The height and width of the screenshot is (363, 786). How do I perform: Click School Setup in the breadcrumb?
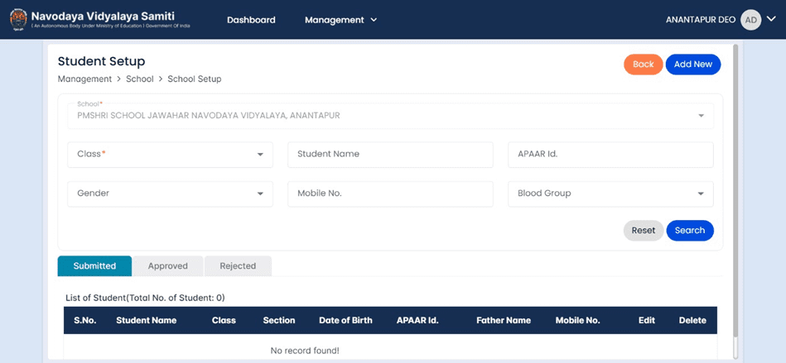[195, 79]
